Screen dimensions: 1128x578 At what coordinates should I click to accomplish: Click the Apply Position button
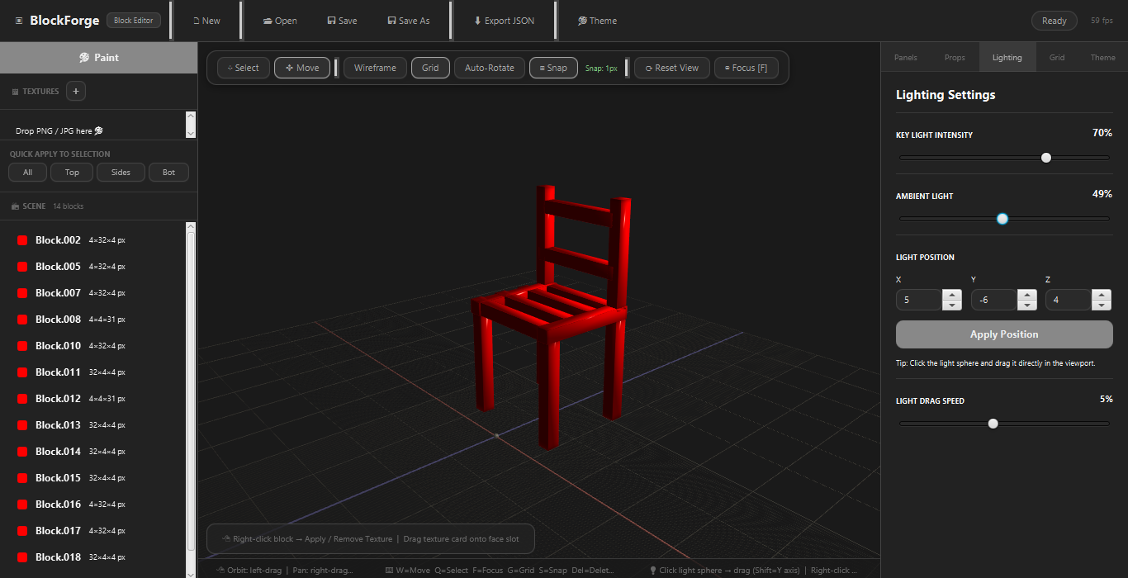1004,334
